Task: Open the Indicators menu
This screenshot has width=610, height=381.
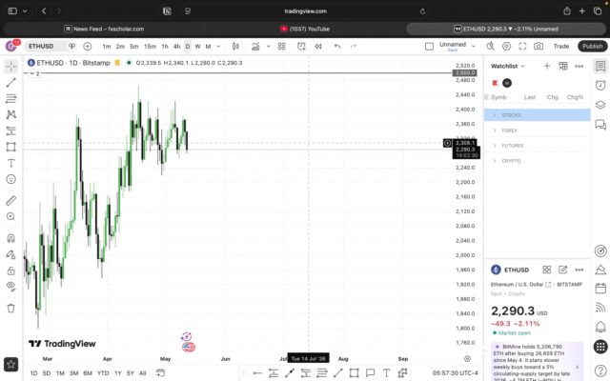Action: [x=255, y=47]
